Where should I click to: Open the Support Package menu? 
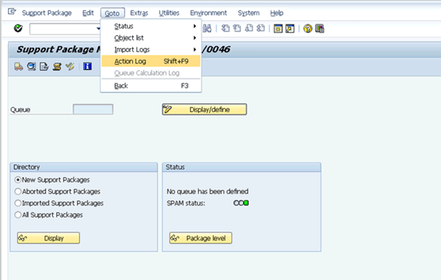click(47, 13)
